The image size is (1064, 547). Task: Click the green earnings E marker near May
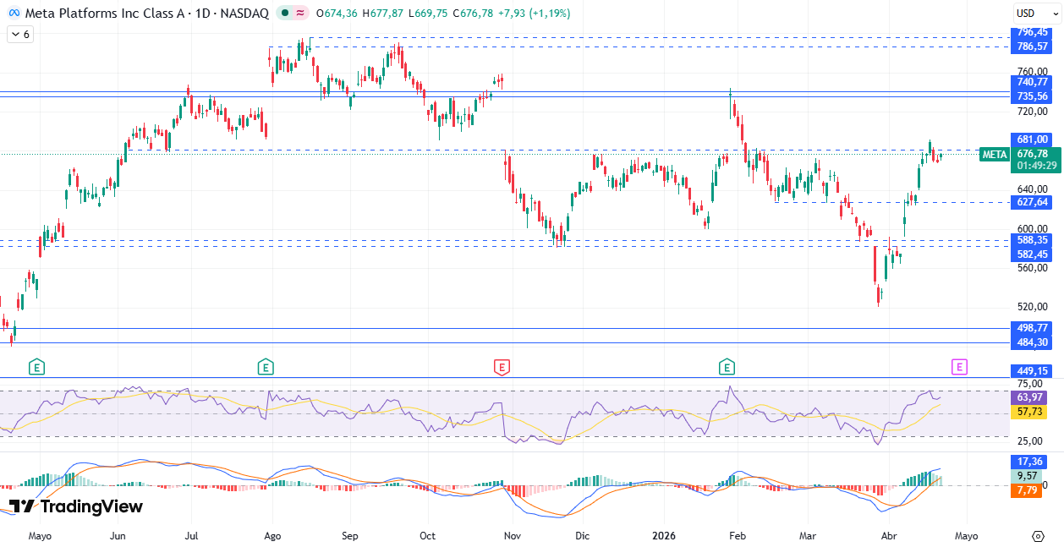(x=36, y=367)
